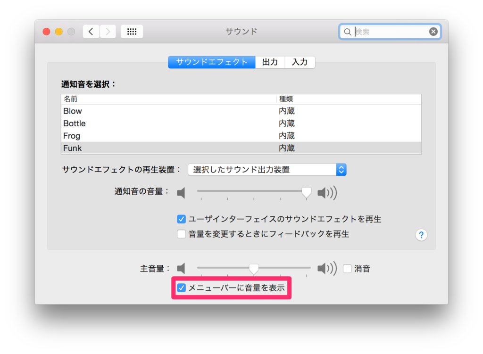Click loud speaker icon for 主音量
Image resolution: width=483 pixels, height=354 pixels.
click(327, 268)
